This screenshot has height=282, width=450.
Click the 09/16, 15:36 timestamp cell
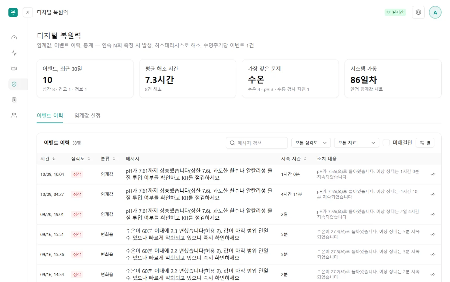point(52,254)
